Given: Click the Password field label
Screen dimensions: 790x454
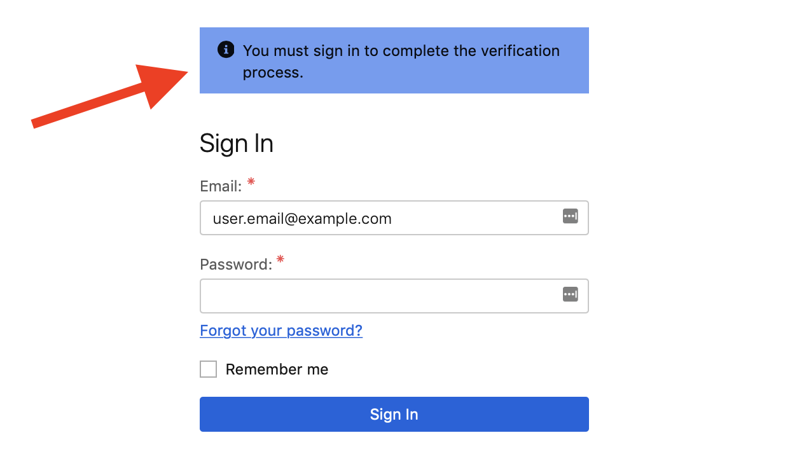Looking at the screenshot, I should pyautogui.click(x=236, y=265).
